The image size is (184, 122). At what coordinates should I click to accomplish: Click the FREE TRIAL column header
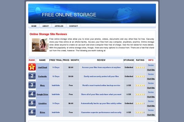[x=56, y=60]
